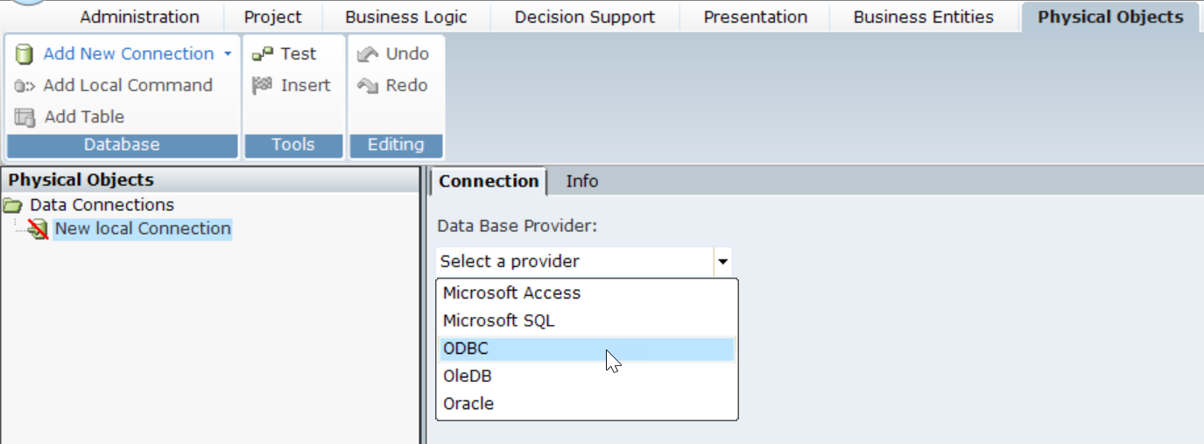Click the Test connection icon
The image size is (1204, 444).
[x=263, y=54]
